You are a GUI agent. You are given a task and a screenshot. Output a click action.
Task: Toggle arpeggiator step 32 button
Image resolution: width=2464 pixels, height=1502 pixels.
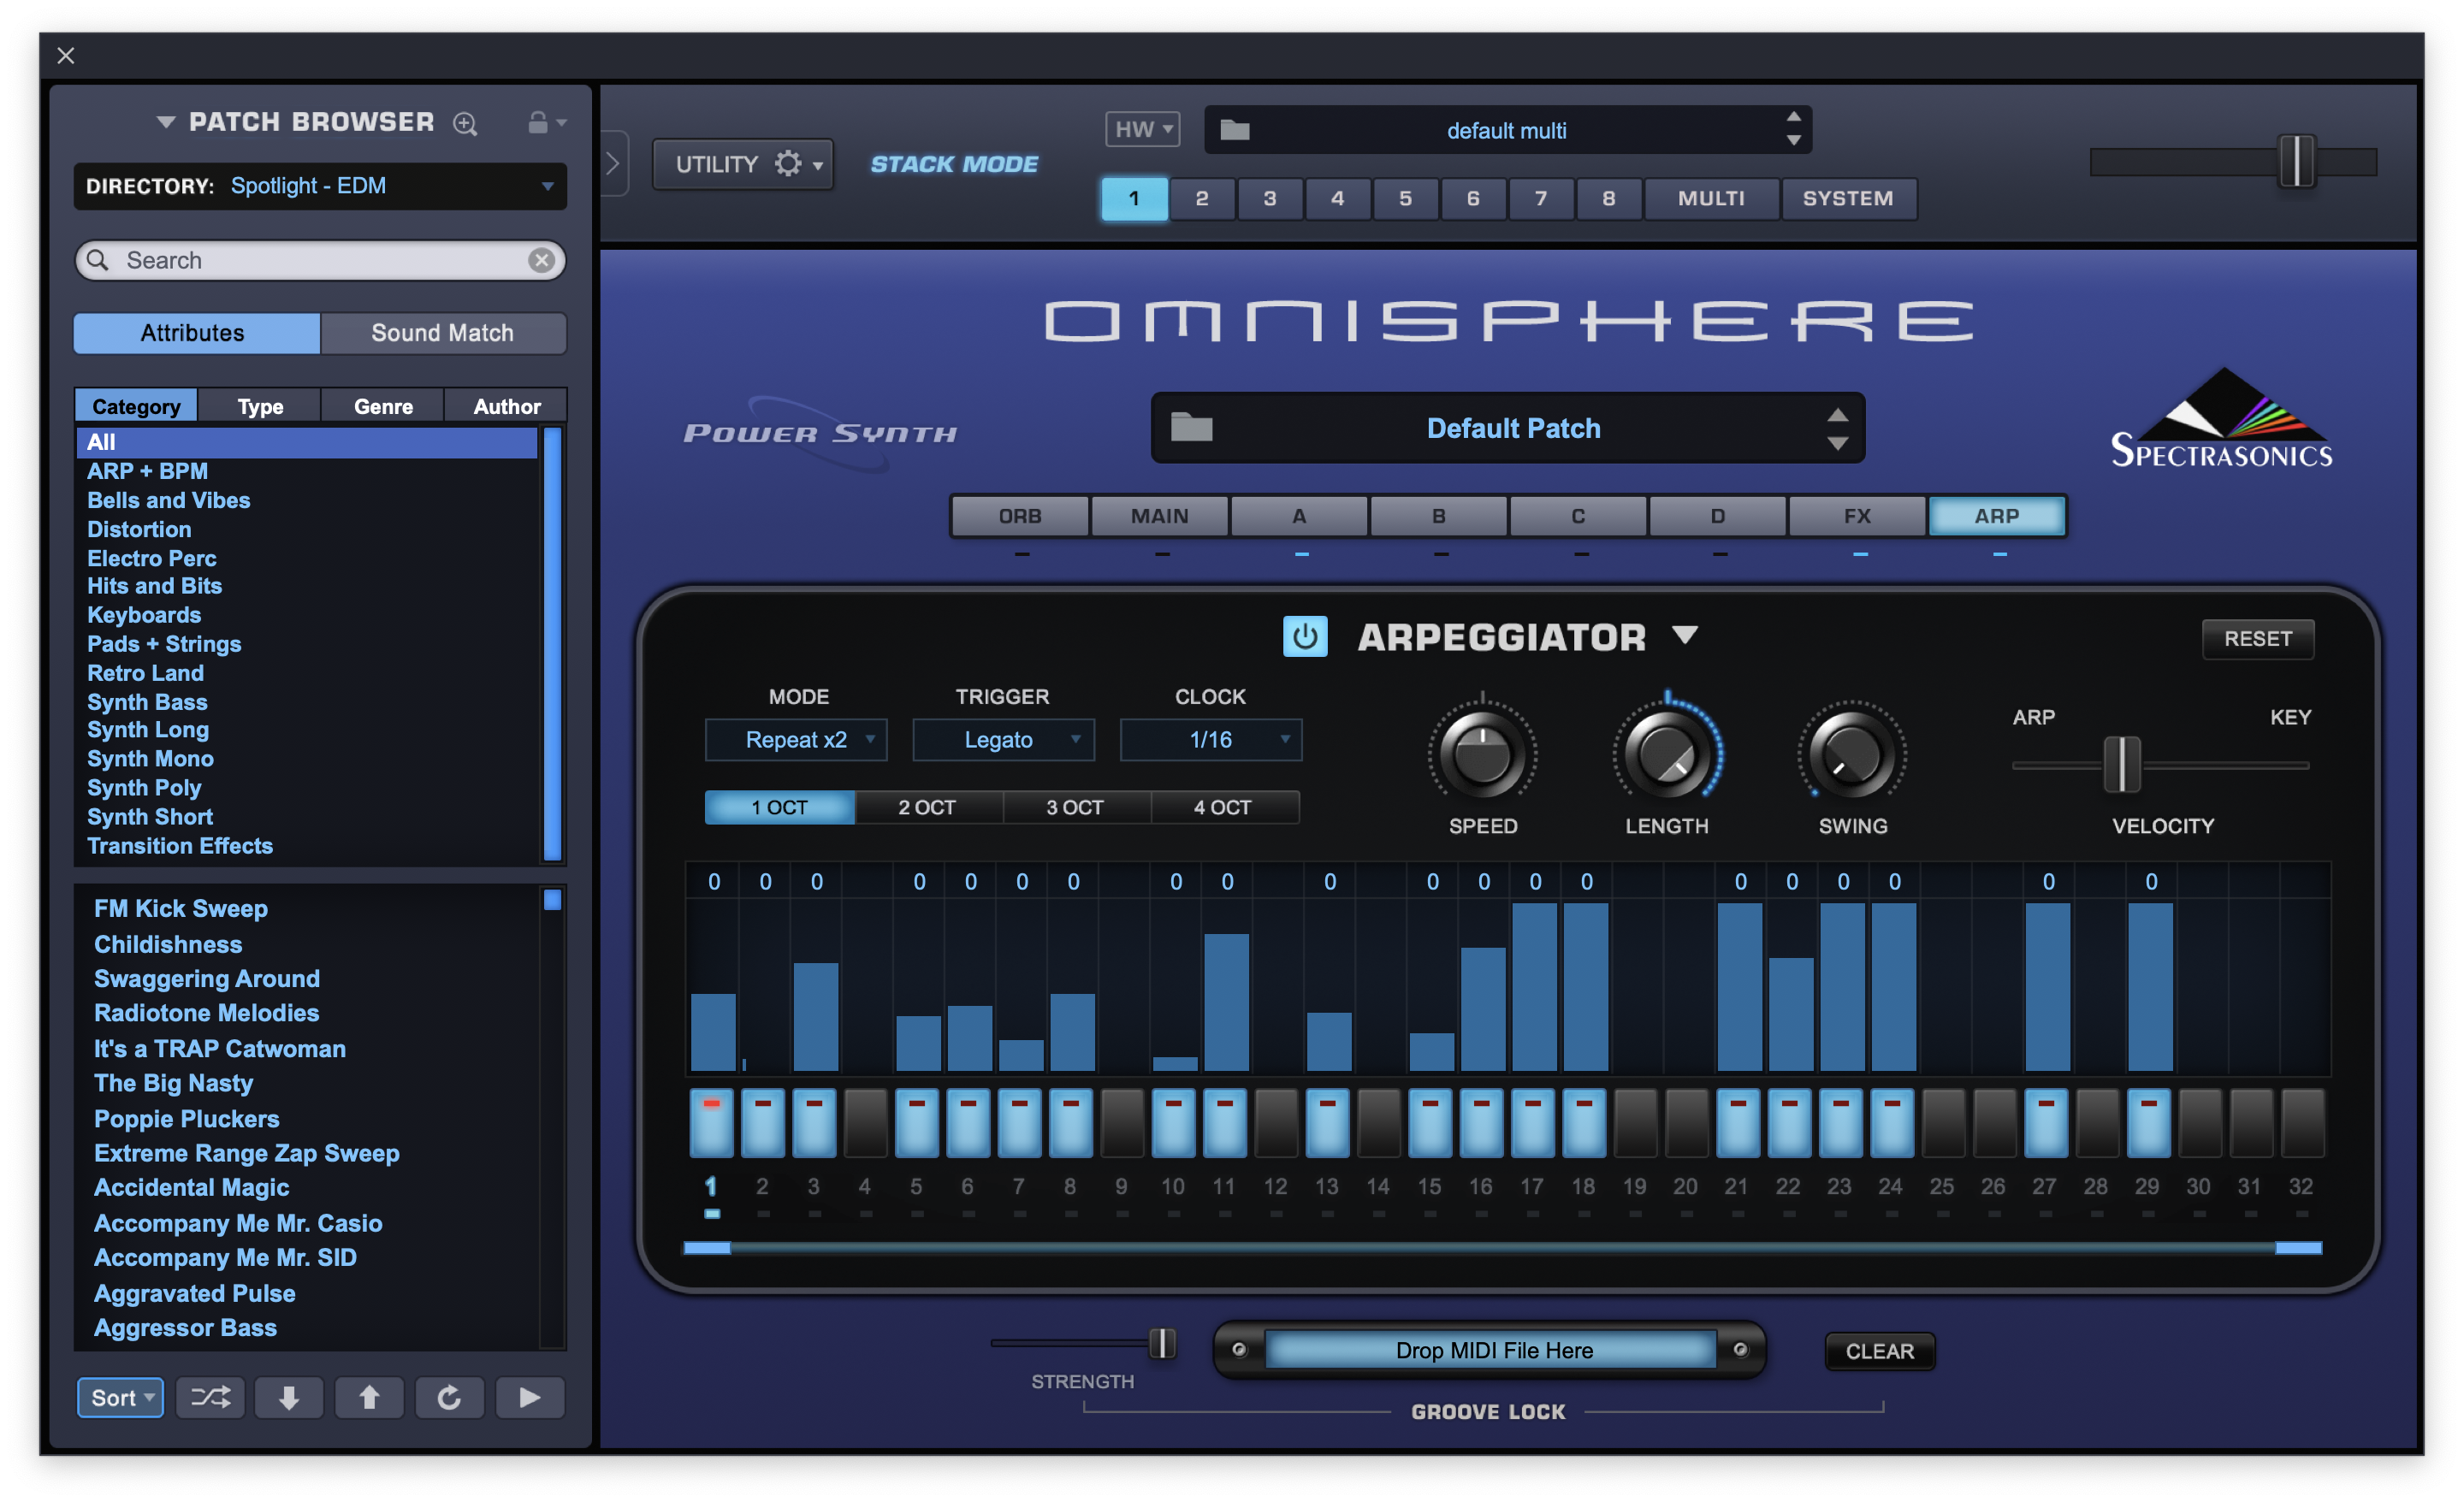pos(2302,1124)
